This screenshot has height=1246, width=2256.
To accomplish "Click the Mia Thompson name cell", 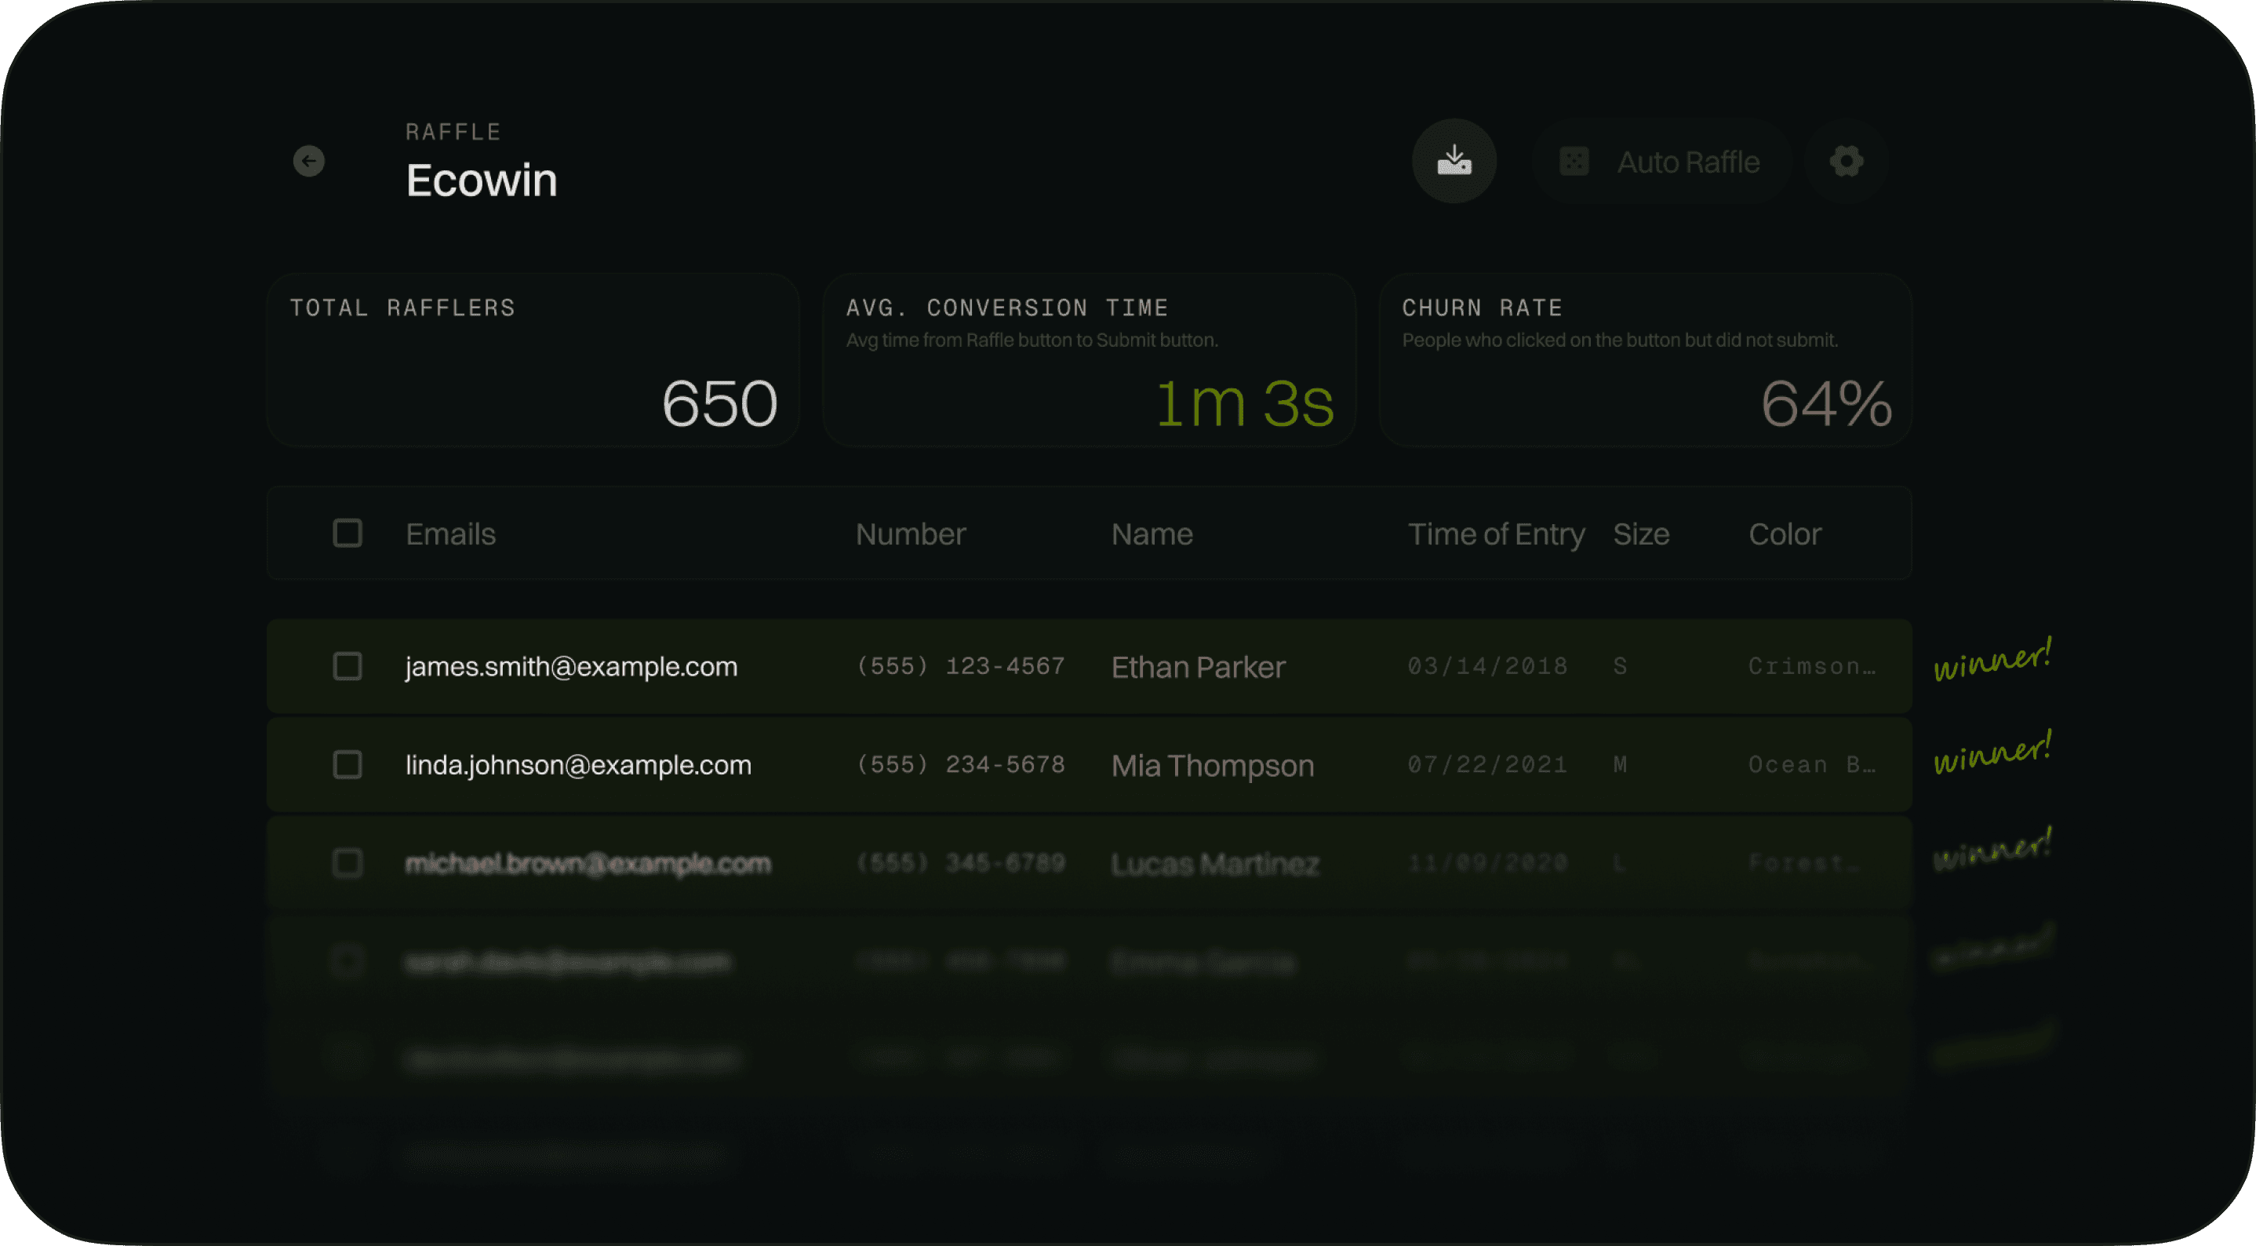I will point(1212,766).
